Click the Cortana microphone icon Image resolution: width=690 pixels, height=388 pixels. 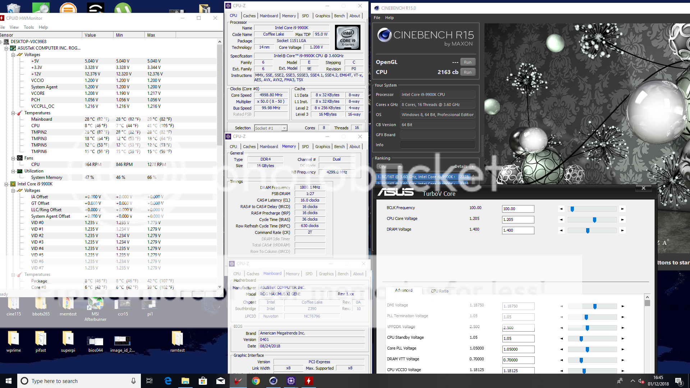[133, 381]
